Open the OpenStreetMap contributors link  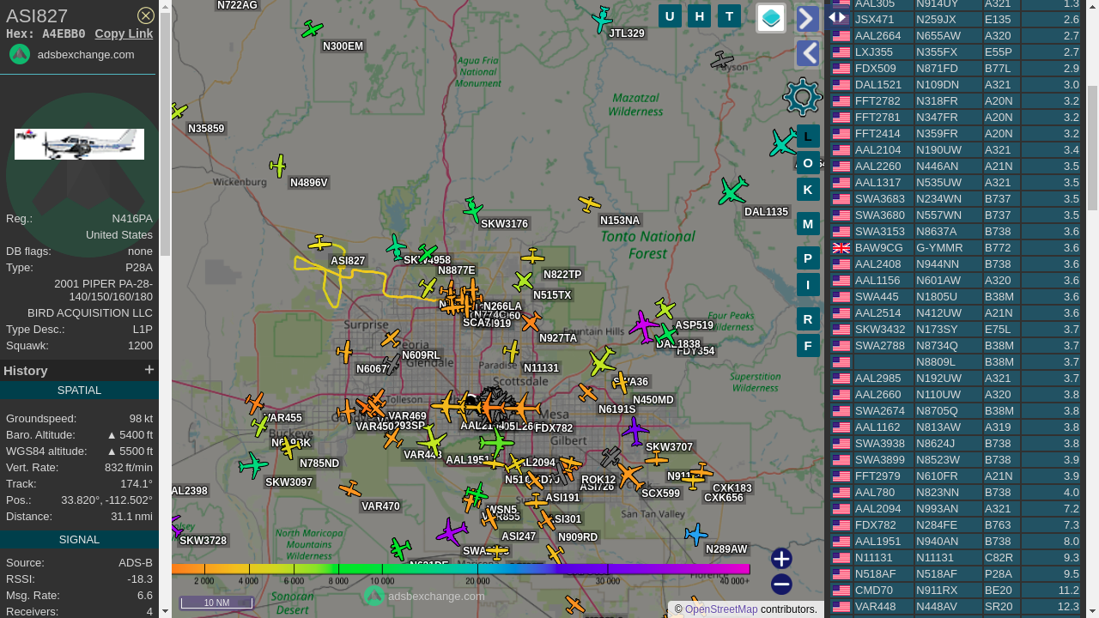721,609
